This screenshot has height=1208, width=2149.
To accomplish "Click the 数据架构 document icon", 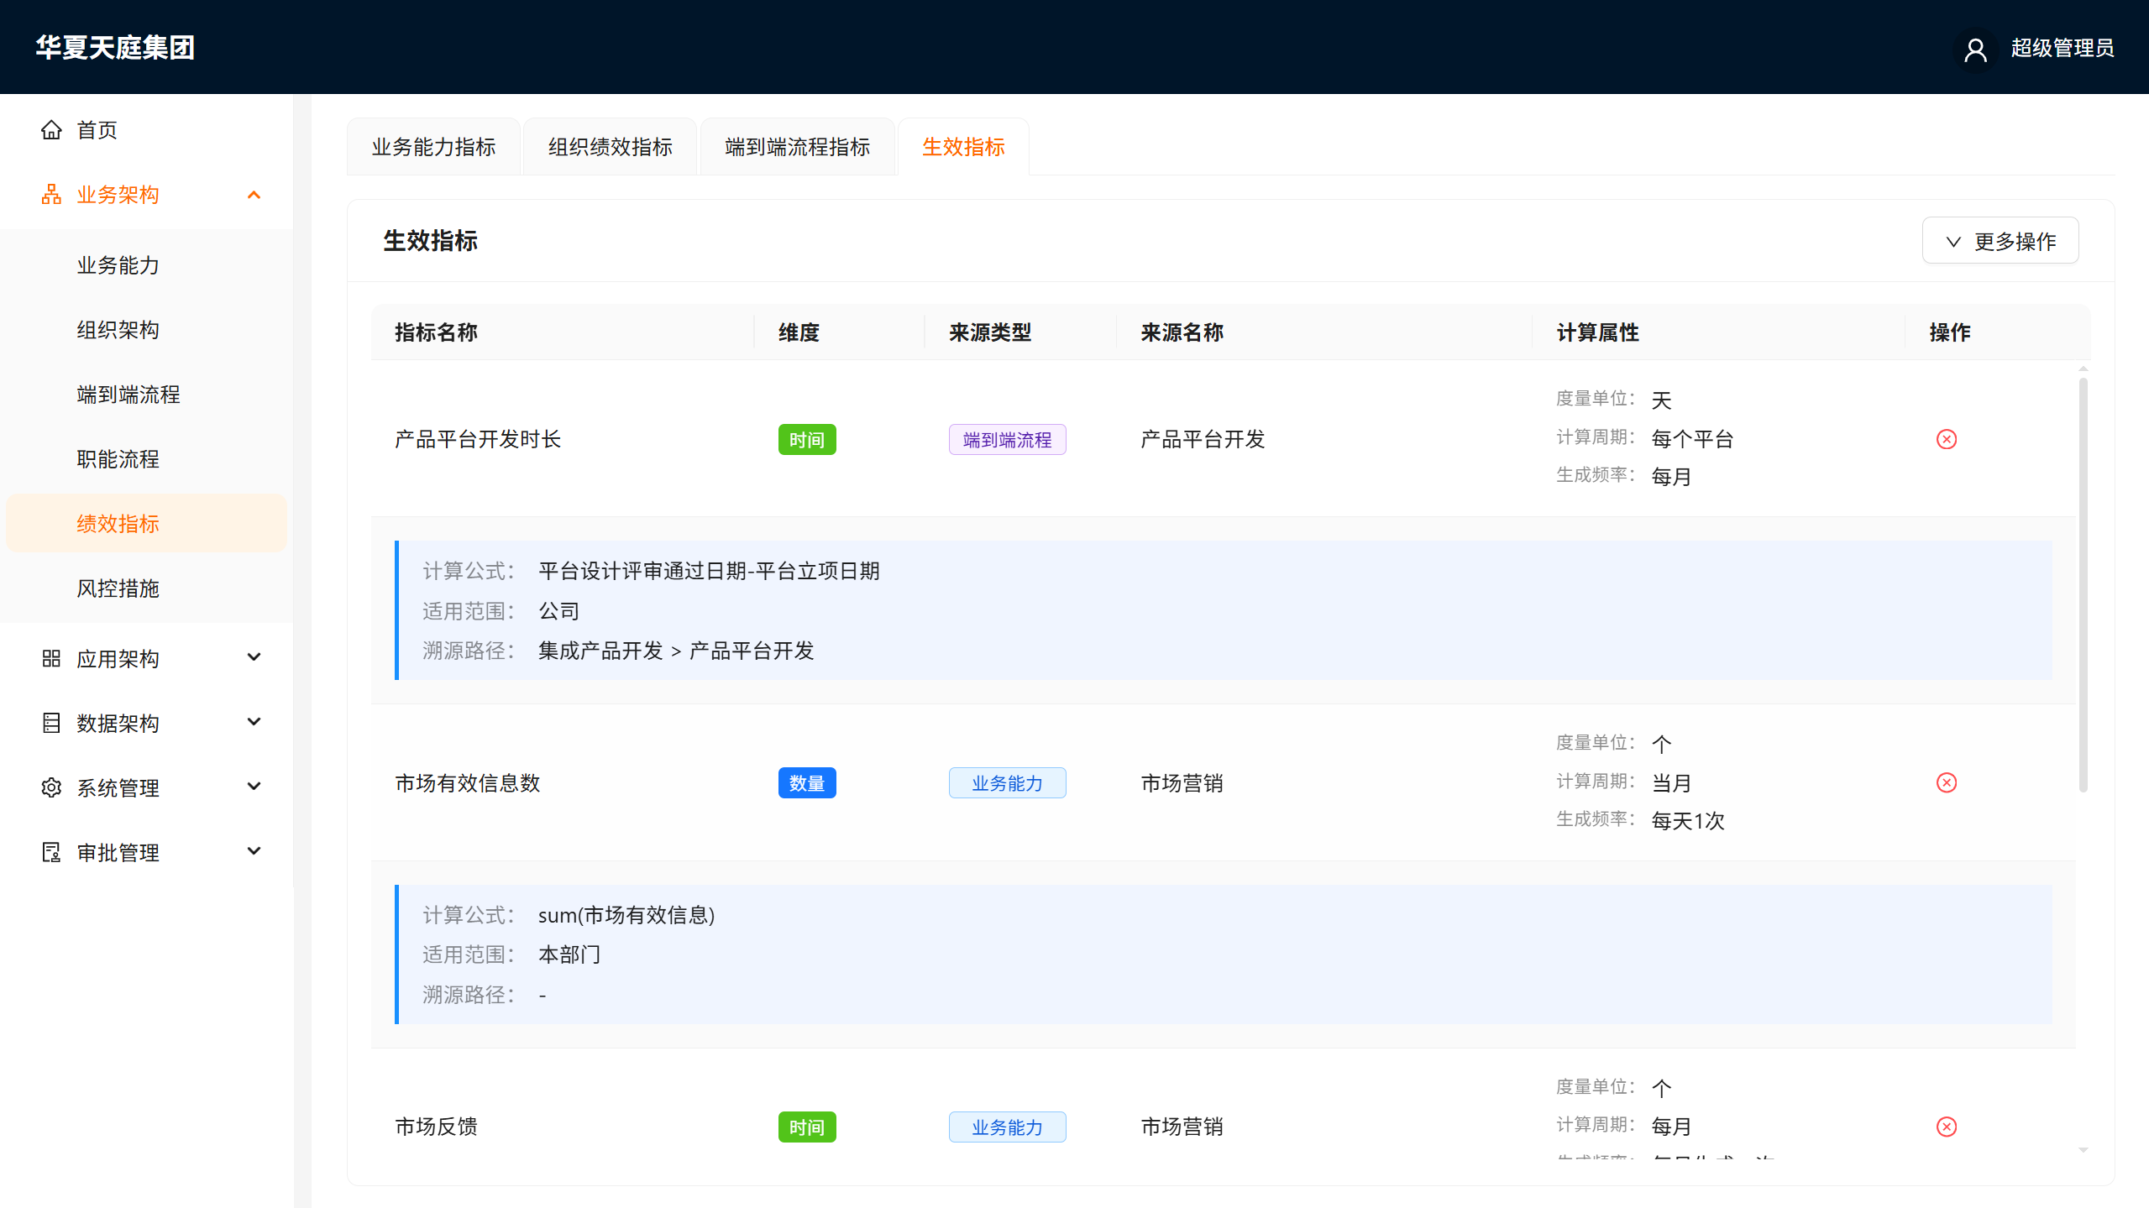I will [51, 723].
